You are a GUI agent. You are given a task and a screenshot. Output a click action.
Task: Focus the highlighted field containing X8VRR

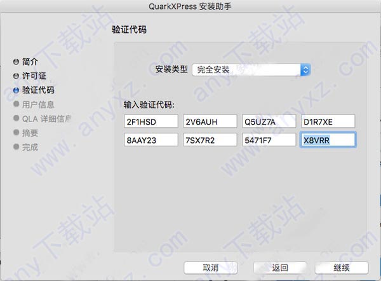[328, 140]
